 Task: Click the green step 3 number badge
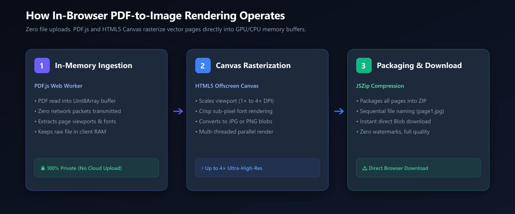point(364,65)
